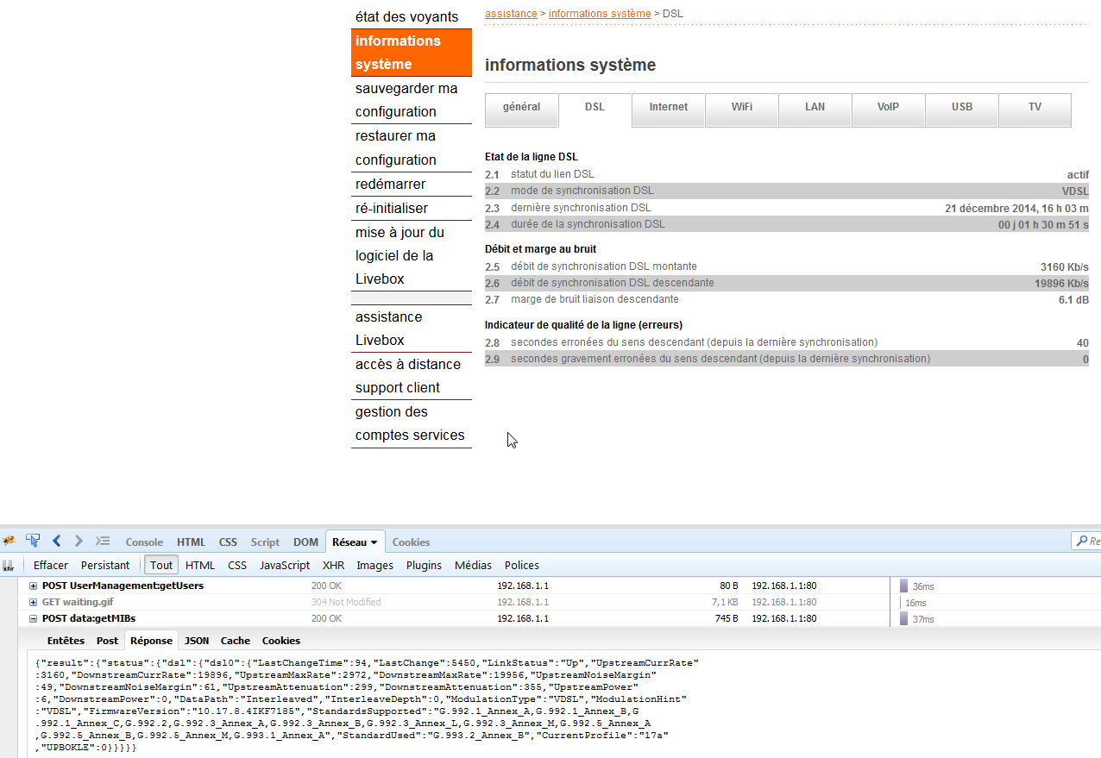Switch to the Console panel
This screenshot has width=1101, height=758.
pos(143,542)
